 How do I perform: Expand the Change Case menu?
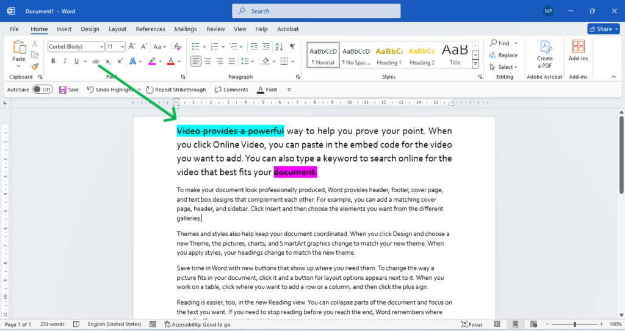pyautogui.click(x=160, y=46)
